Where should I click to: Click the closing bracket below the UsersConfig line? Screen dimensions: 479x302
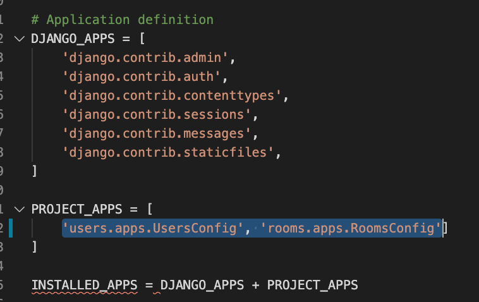[35, 247]
